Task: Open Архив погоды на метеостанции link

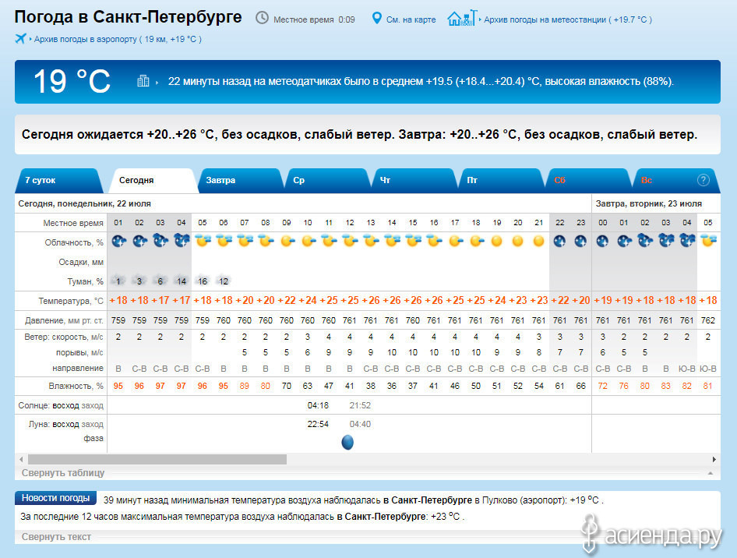Action: coord(568,19)
